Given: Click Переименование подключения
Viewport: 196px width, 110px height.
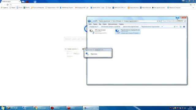Looking at the screenshot, I should point(150,27).
